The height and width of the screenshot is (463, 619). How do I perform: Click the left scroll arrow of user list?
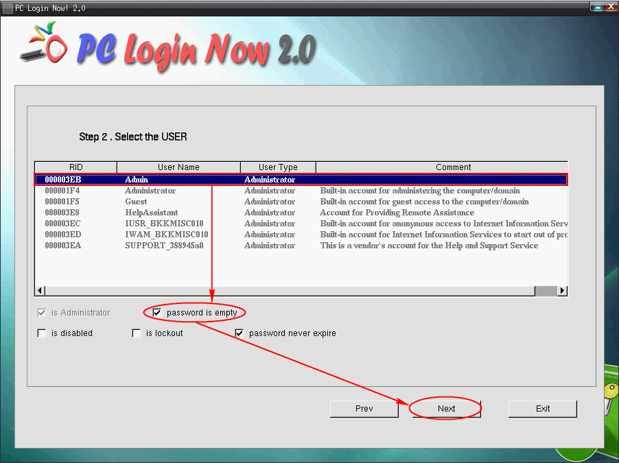point(40,291)
